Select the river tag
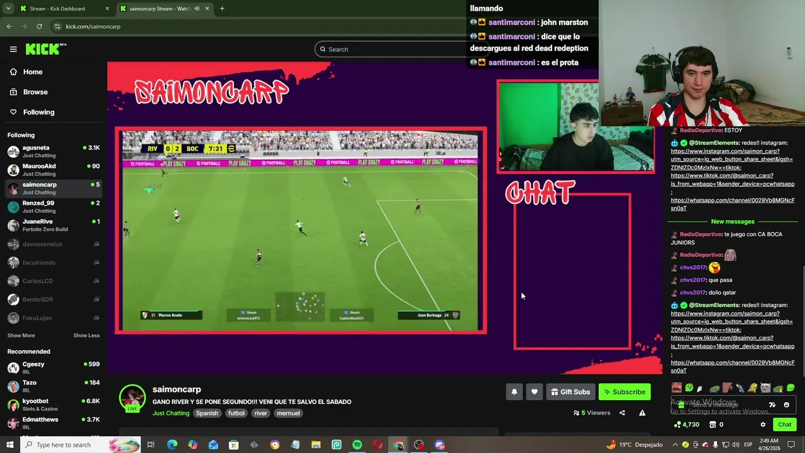 point(260,413)
